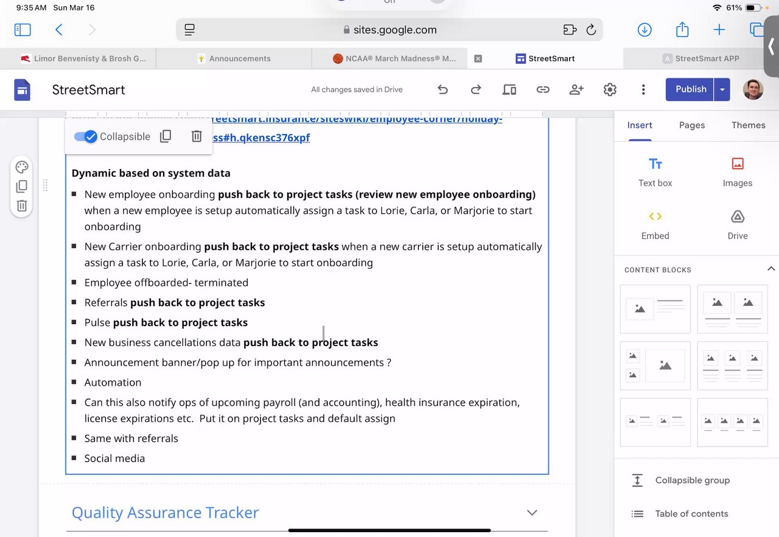Select the two-image columns content block
779x537 pixels.
733,309
